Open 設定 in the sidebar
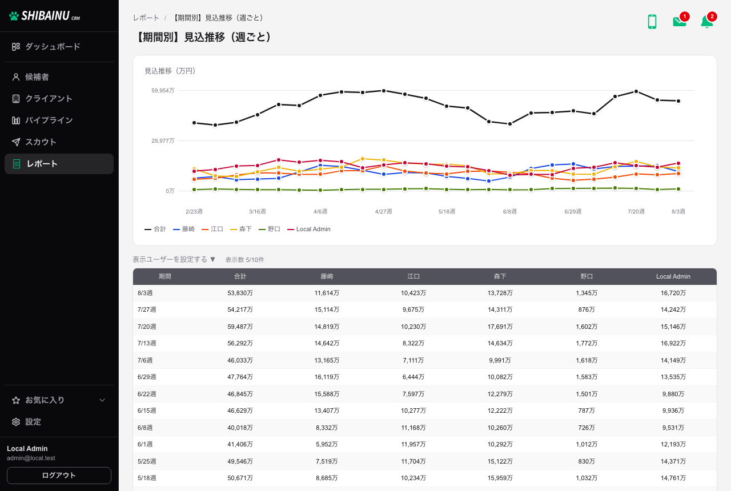This screenshot has width=731, height=491. 59,422
